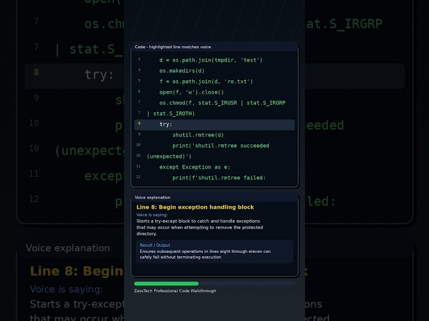
Task: Click the 'Line 8: Begin exception handling block' heading
Action: click(195, 207)
